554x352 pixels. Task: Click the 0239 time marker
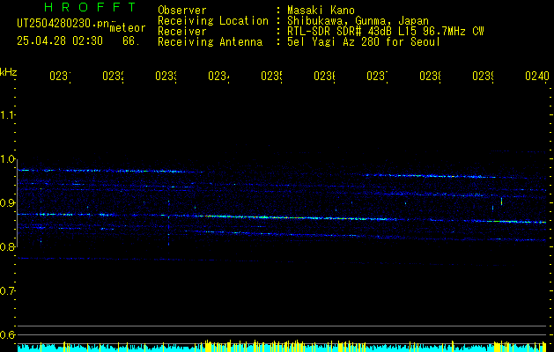484,76
